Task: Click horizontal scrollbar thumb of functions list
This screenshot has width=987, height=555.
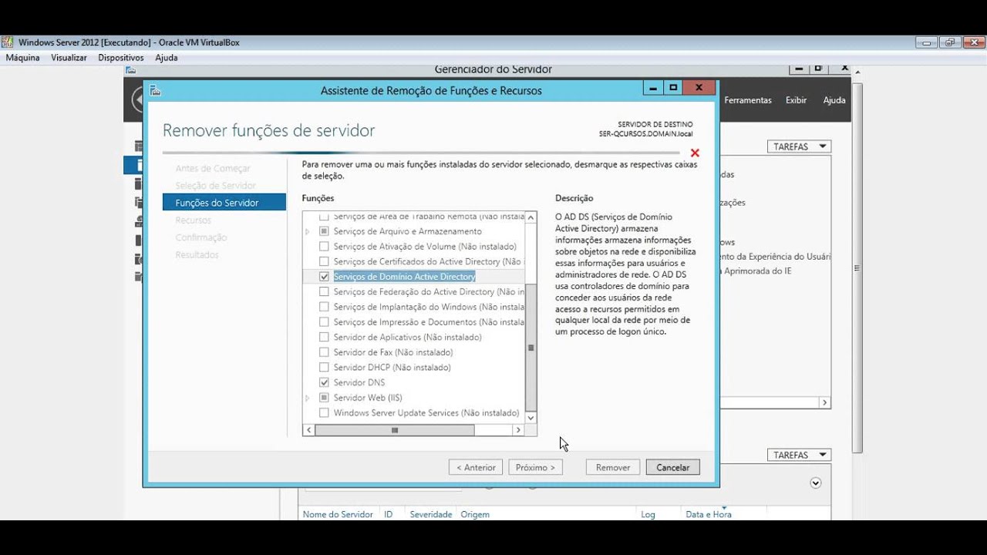Action: point(395,430)
